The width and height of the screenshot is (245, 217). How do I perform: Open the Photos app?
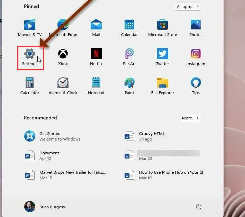196,28
